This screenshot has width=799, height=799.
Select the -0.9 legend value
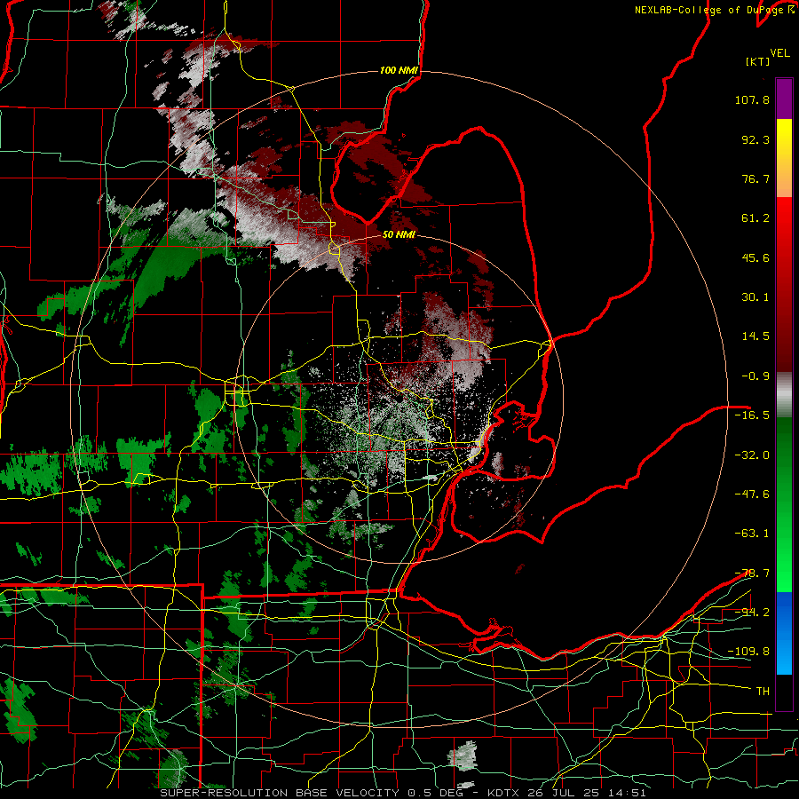click(x=755, y=376)
